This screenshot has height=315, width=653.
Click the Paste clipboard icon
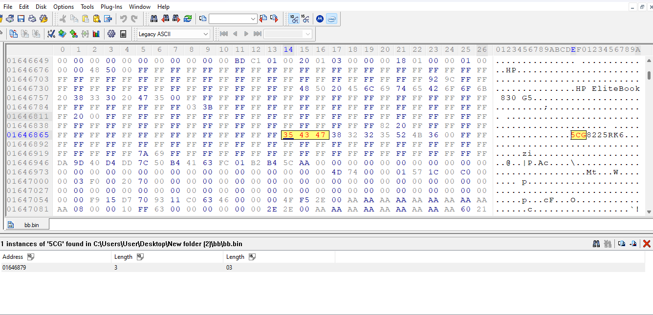85,19
